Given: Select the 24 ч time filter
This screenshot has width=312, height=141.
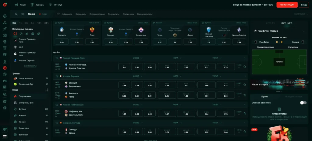Looking at the screenshot, I should (x=46, y=23).
